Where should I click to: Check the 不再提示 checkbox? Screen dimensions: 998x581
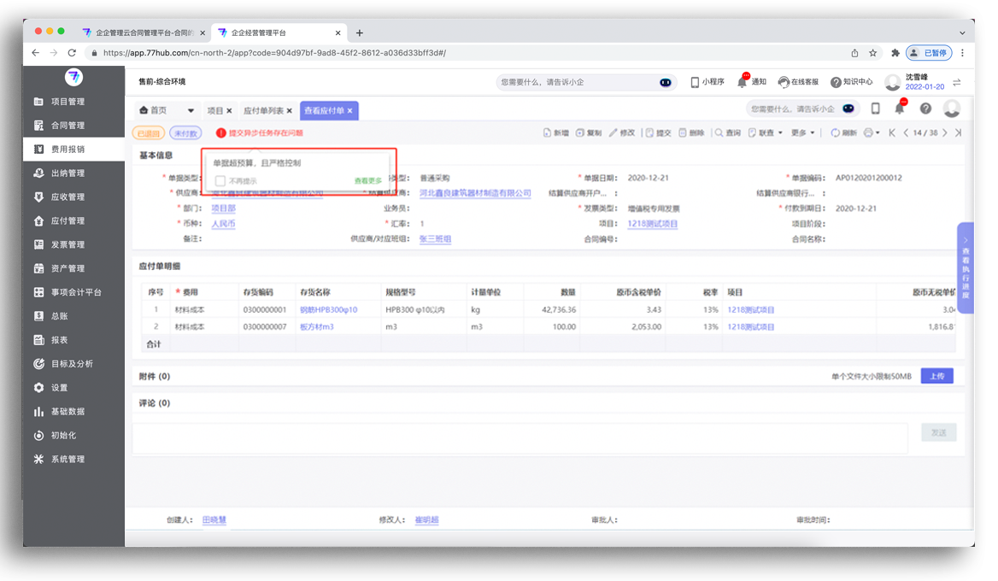pos(220,181)
